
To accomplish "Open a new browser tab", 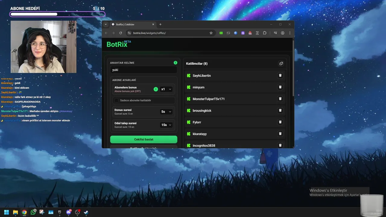I will pos(160,24).
